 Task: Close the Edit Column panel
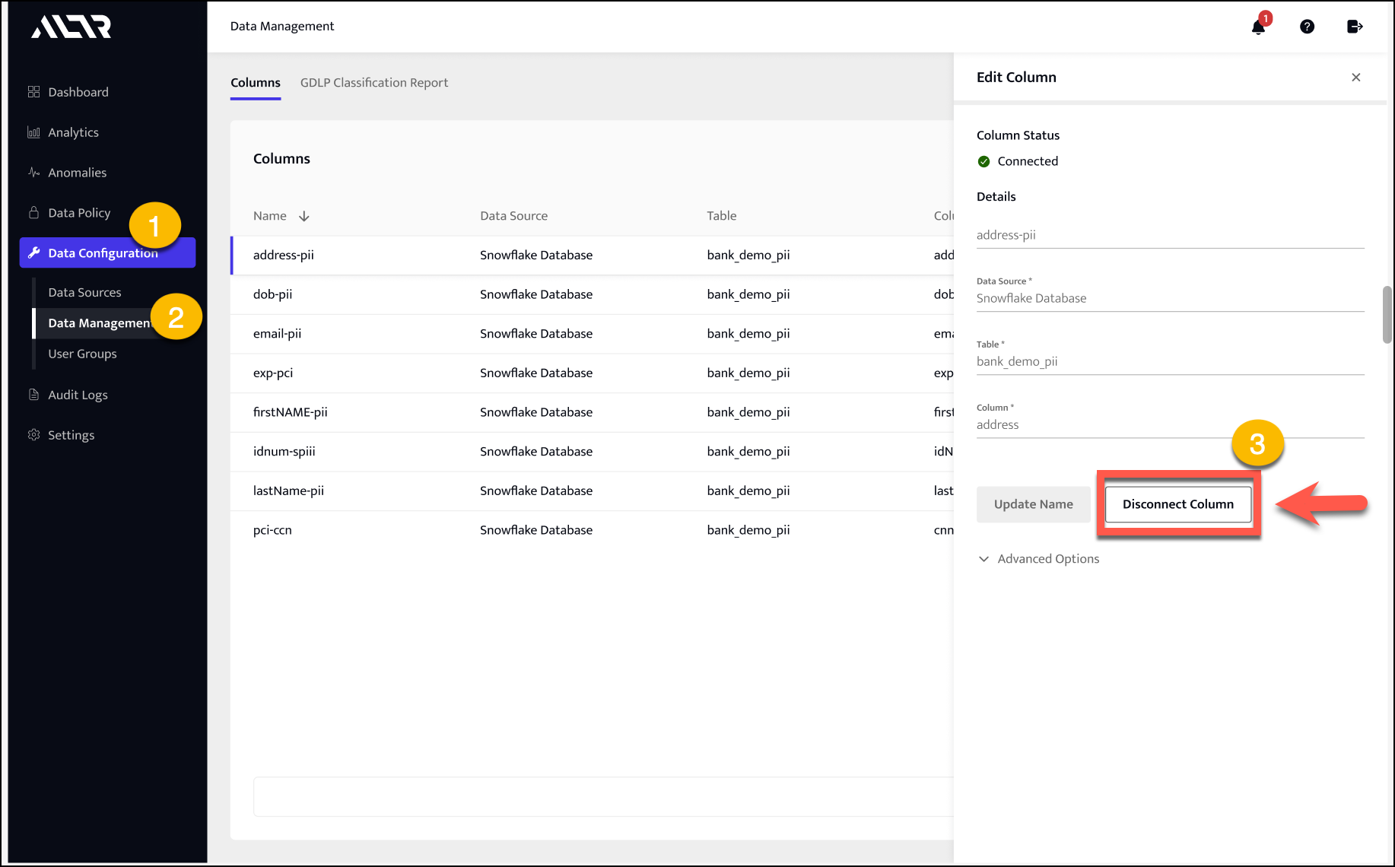coord(1355,78)
